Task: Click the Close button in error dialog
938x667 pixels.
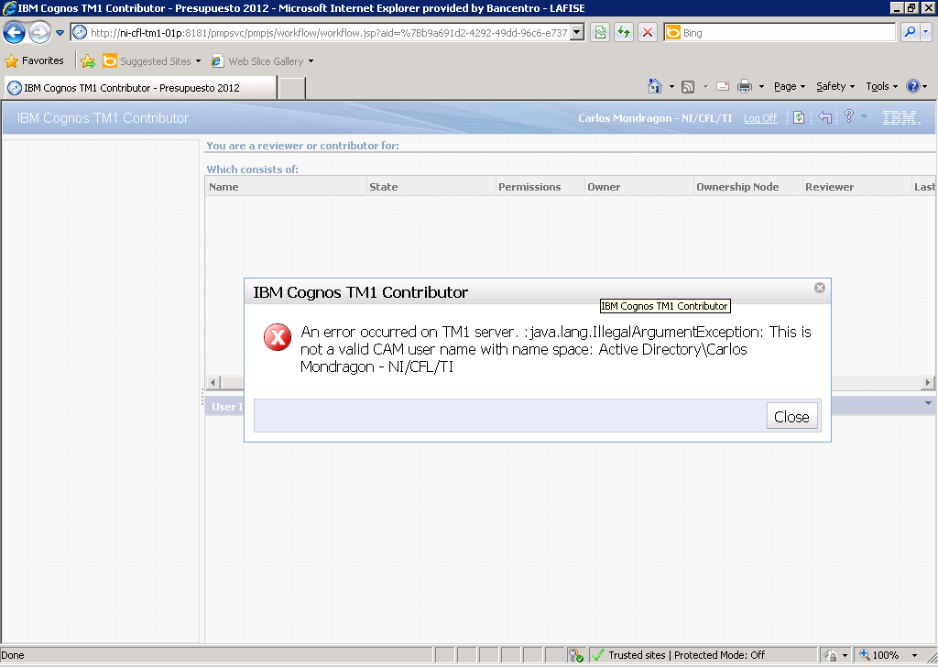Action: (791, 416)
